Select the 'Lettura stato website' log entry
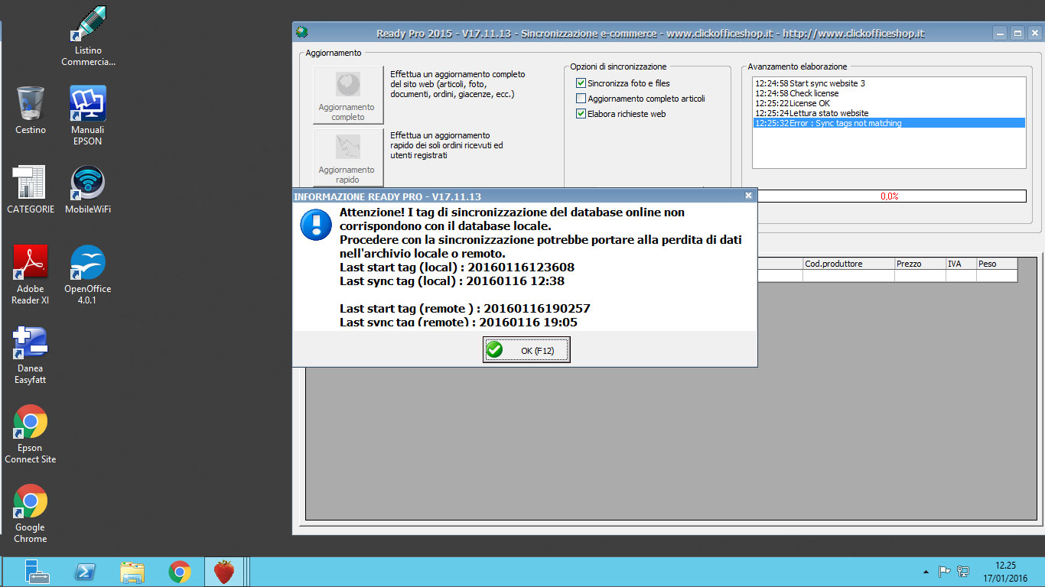 (889, 113)
